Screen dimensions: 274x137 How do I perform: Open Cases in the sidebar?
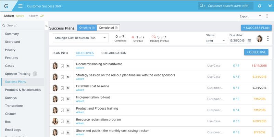[x=10, y=66]
